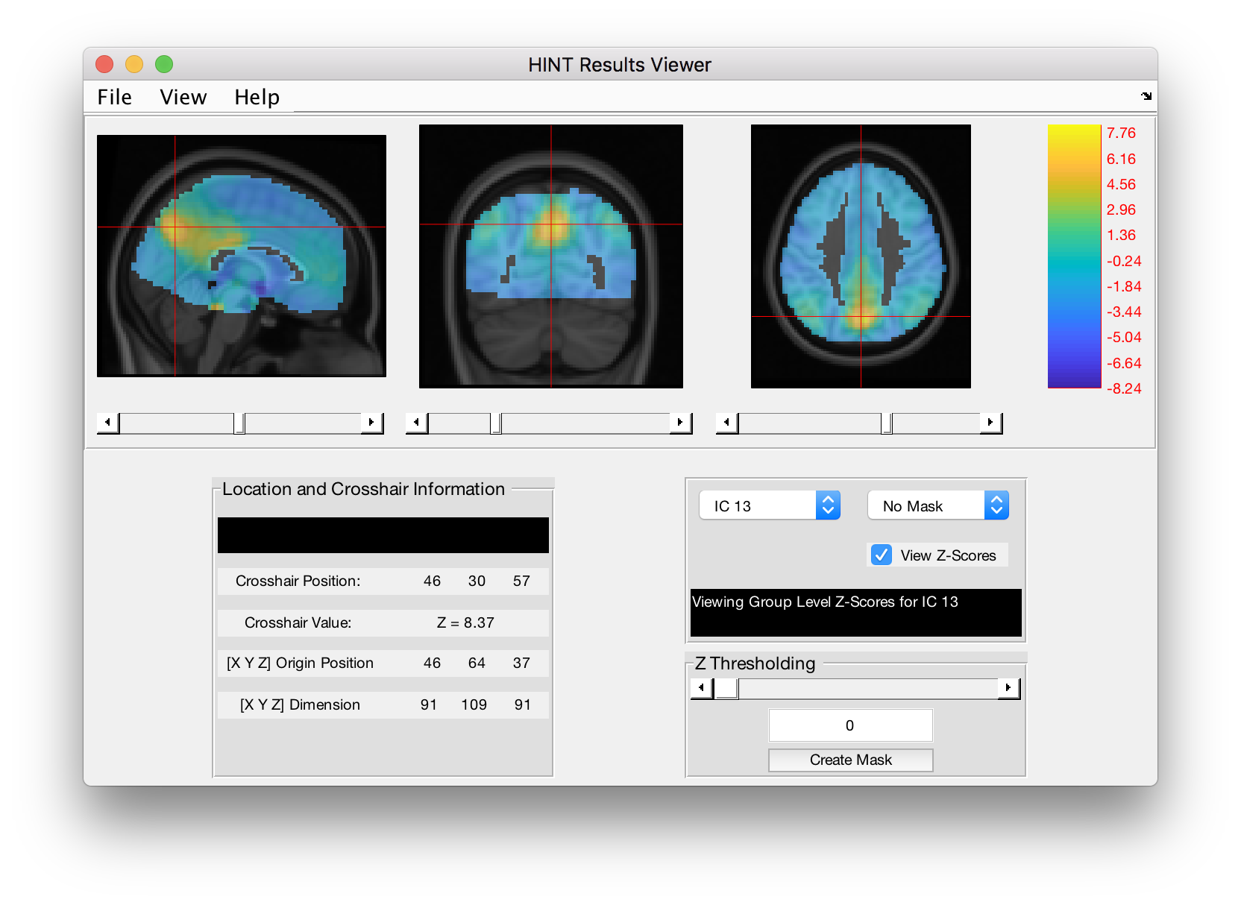1241x905 pixels.
Task: Click the Crosshair Position label
Action: [x=298, y=581]
